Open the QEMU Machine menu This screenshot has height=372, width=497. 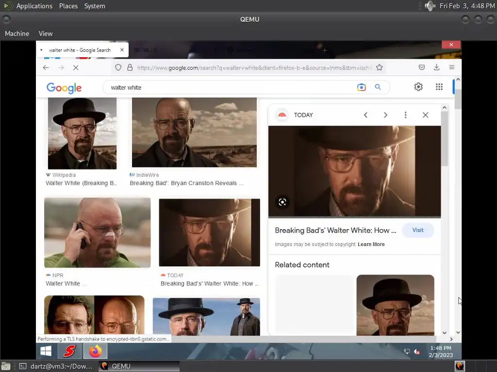pos(17,33)
